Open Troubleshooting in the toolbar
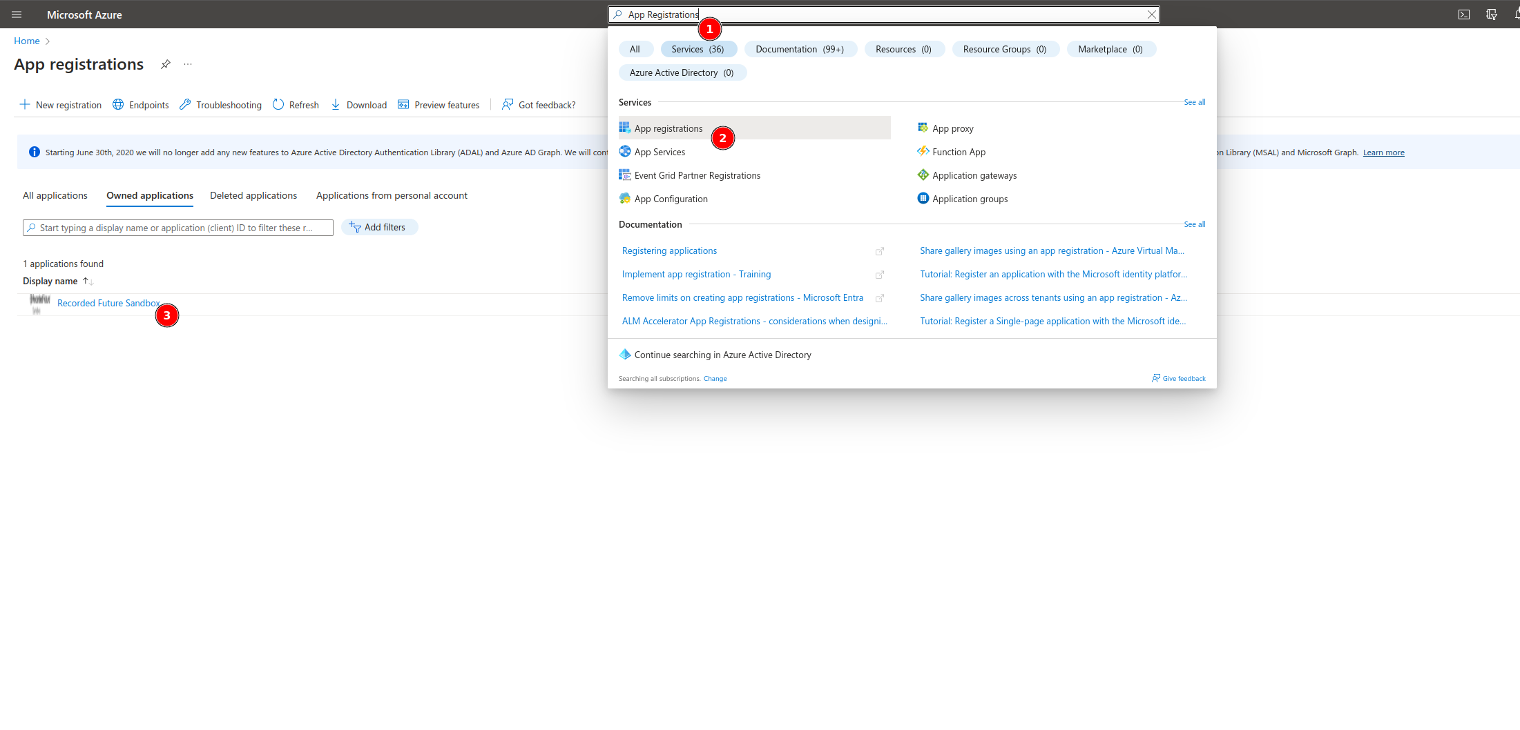The width and height of the screenshot is (1520, 730). click(x=220, y=105)
